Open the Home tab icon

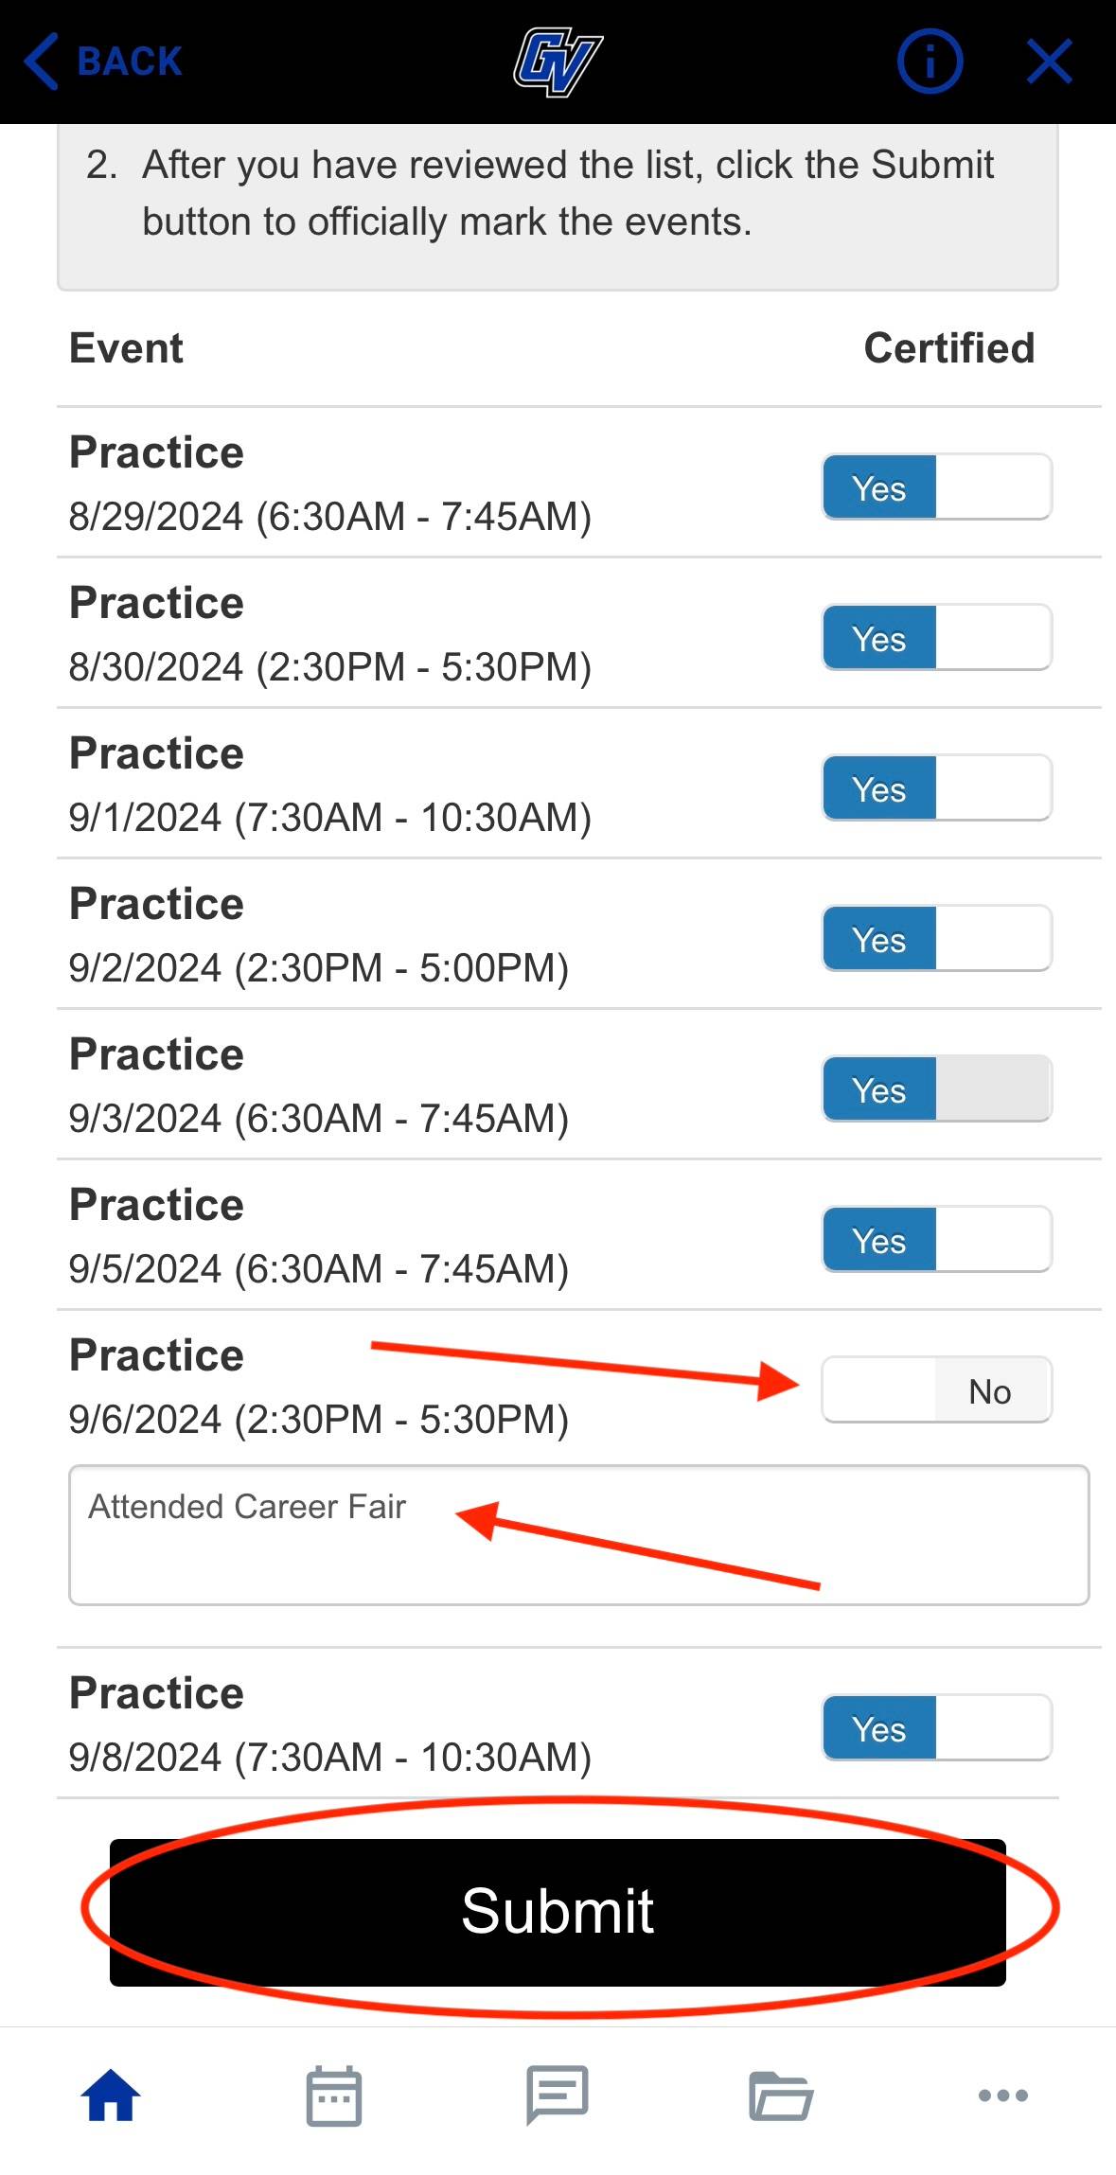[x=111, y=2095]
